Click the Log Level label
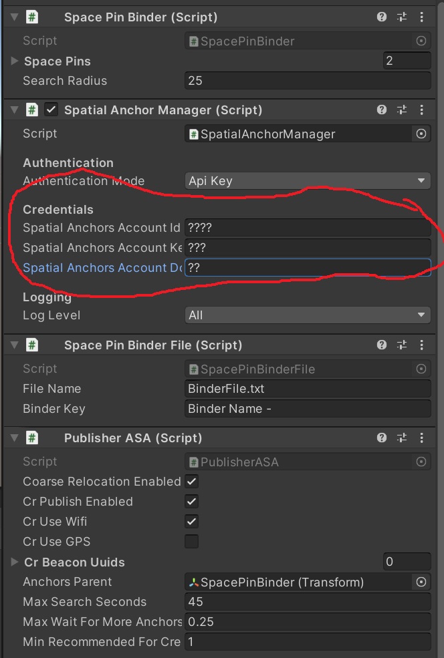444x658 pixels. click(x=51, y=315)
